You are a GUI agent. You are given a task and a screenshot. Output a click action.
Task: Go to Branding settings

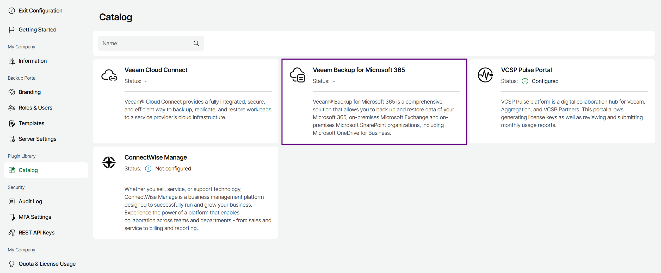[x=30, y=92]
